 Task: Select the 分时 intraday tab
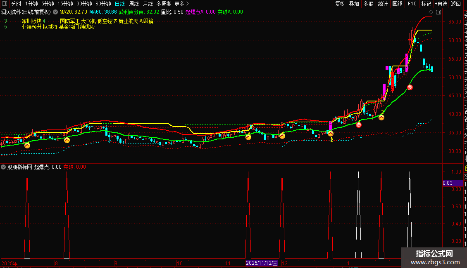coord(17,4)
